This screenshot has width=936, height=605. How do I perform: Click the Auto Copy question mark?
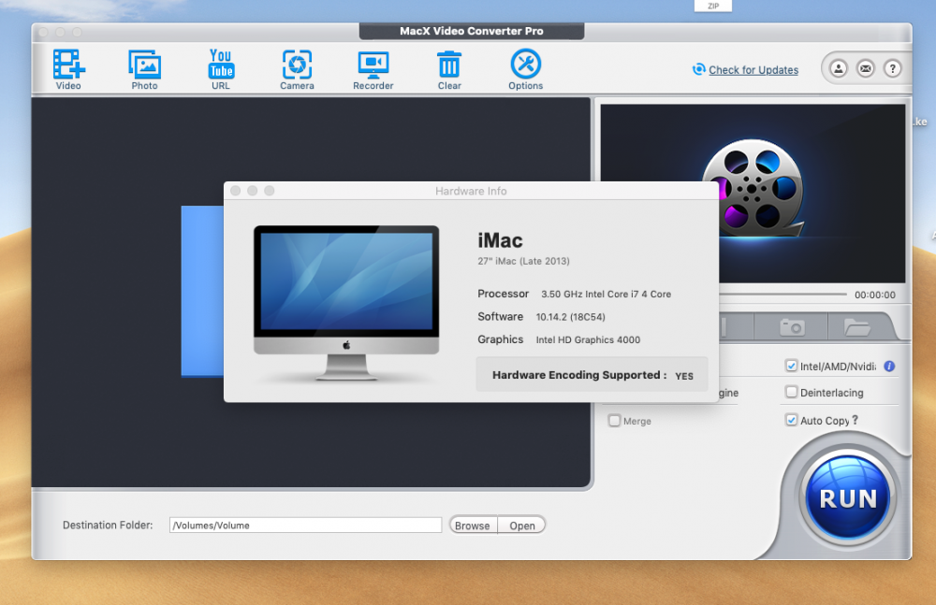point(856,420)
